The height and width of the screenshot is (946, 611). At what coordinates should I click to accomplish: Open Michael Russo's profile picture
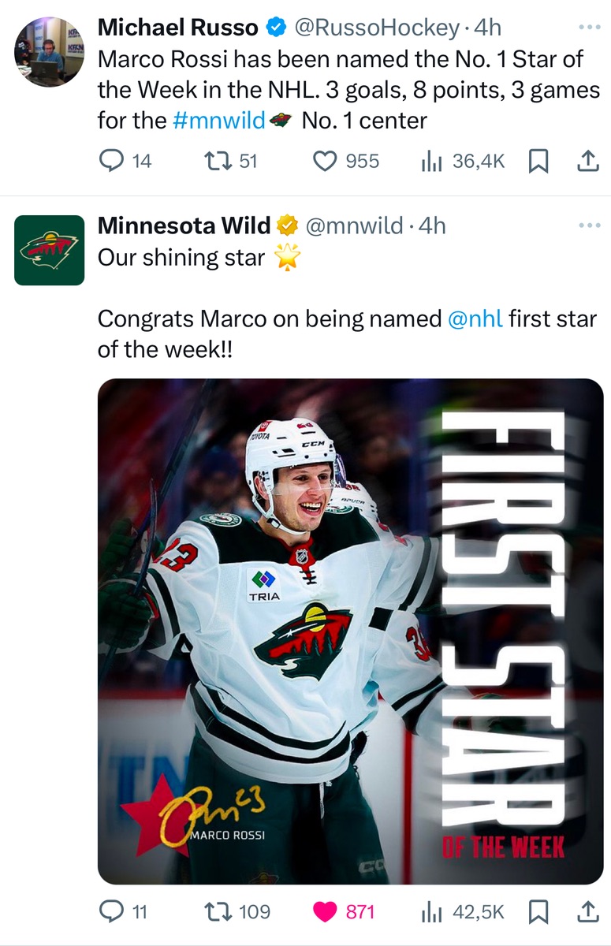49,52
